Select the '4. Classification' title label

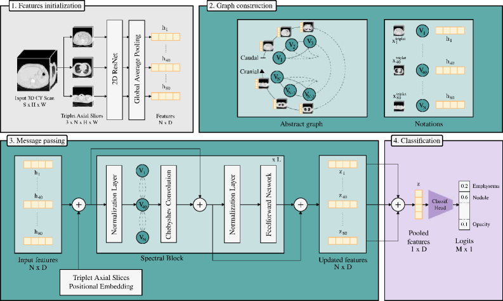[417, 140]
